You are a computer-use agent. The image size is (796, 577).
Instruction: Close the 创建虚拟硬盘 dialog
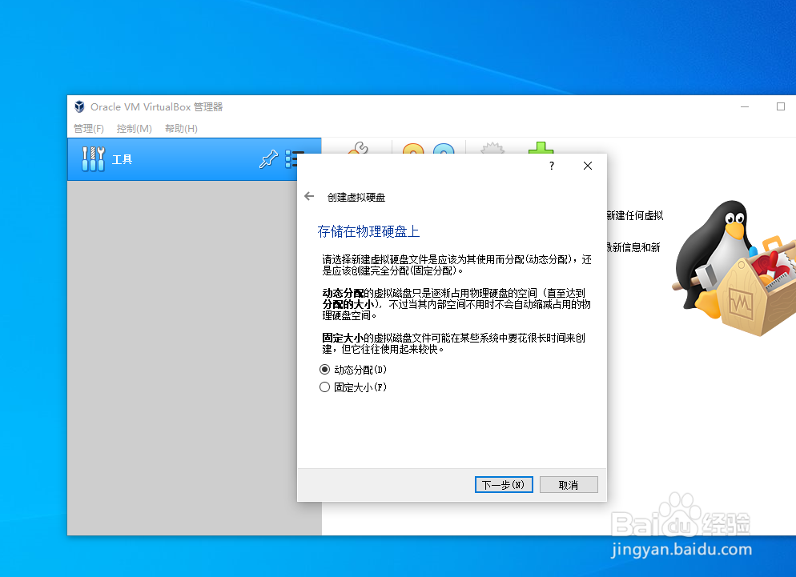point(587,166)
